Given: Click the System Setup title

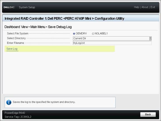Looking at the screenshot, I should (27, 7).
